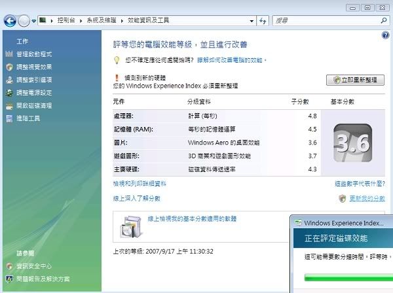This screenshot has height=293, width=393.
Task: Select the 系統及維護 breadcrumb
Action: coord(102,20)
